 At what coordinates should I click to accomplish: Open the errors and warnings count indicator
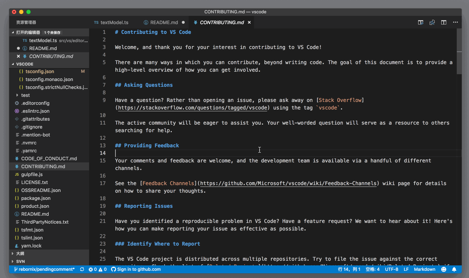pos(97,269)
